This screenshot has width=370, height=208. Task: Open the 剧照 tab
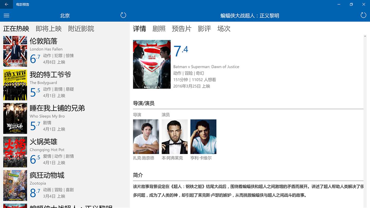(159, 29)
